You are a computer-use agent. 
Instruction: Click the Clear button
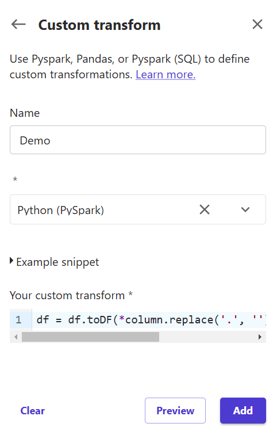(32, 411)
